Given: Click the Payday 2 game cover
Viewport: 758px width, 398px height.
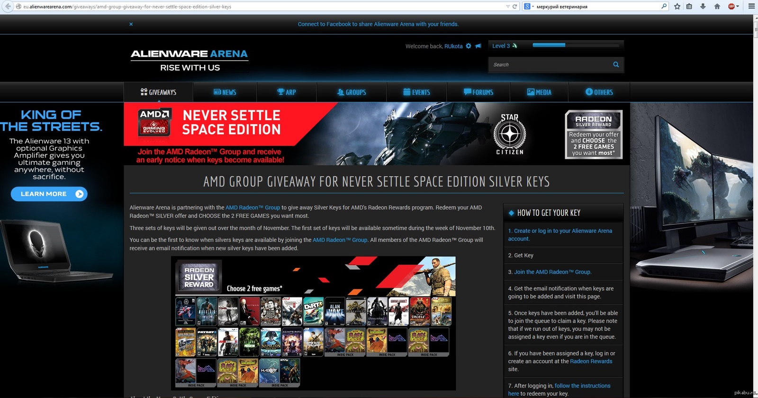Looking at the screenshot, I should tap(207, 342).
